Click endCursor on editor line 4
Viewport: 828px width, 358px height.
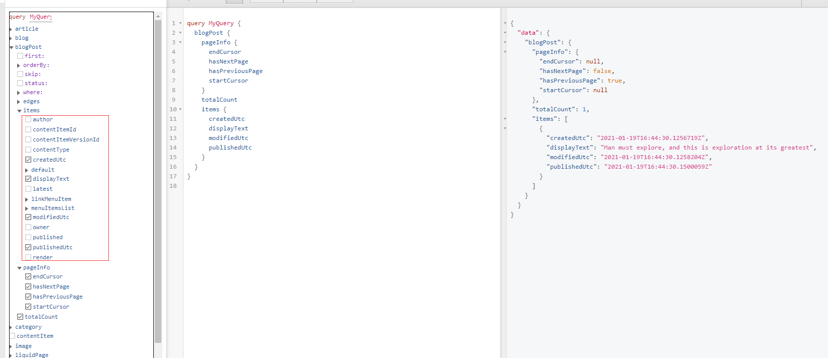click(x=225, y=52)
